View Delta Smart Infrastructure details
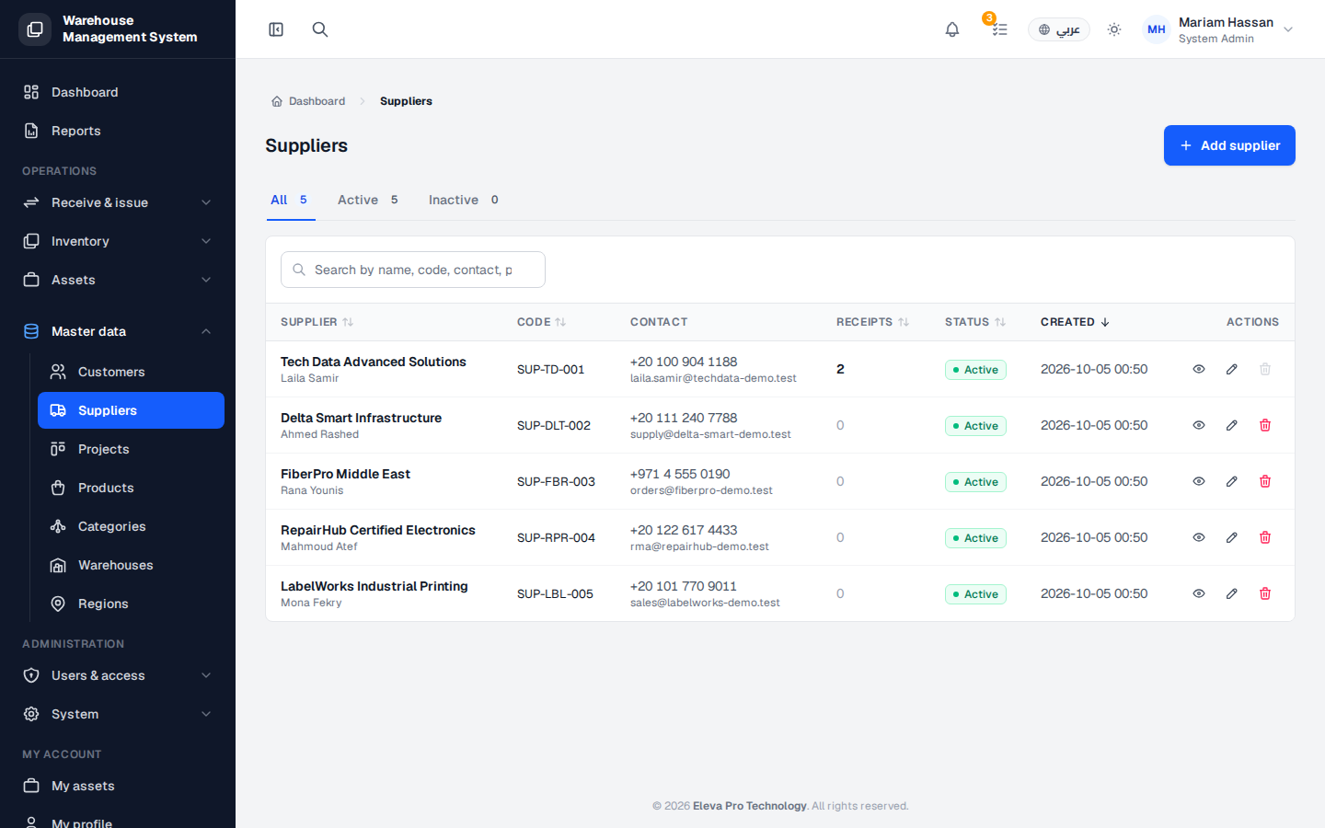This screenshot has height=828, width=1325. pos(1199,425)
